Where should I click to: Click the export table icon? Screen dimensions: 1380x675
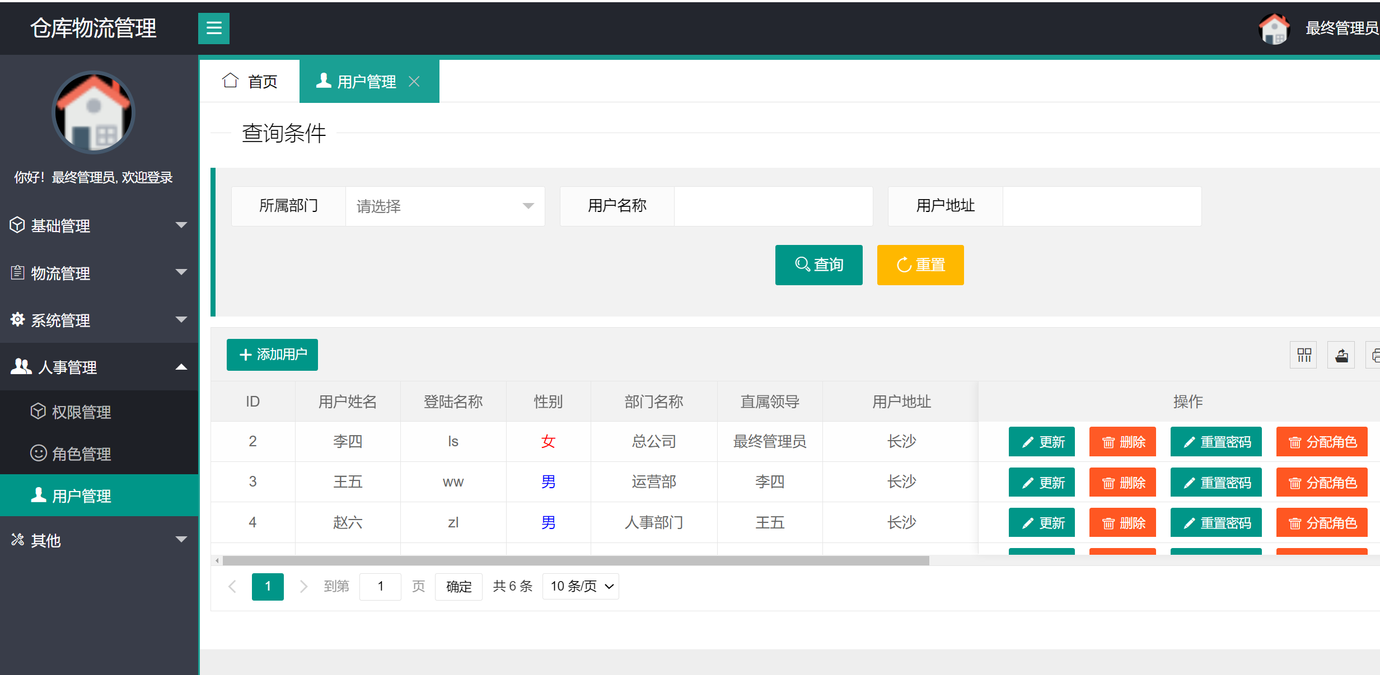pos(1341,355)
